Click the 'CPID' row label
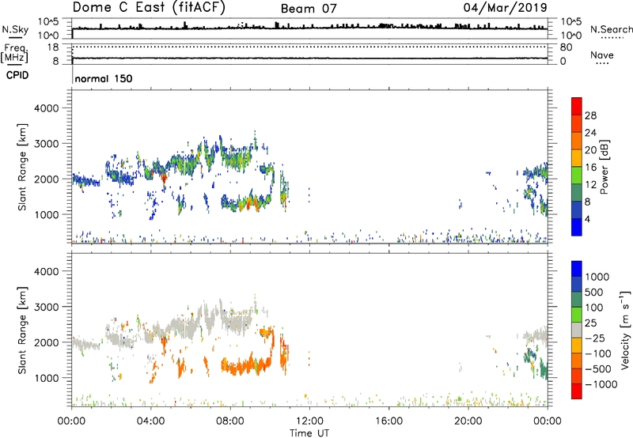 [17, 75]
